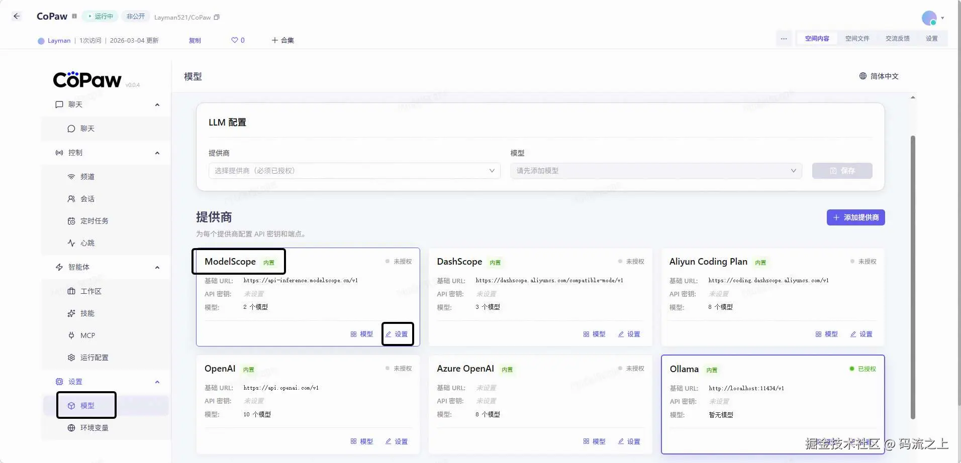Open the 提供商 provider dropdown

tap(354, 171)
